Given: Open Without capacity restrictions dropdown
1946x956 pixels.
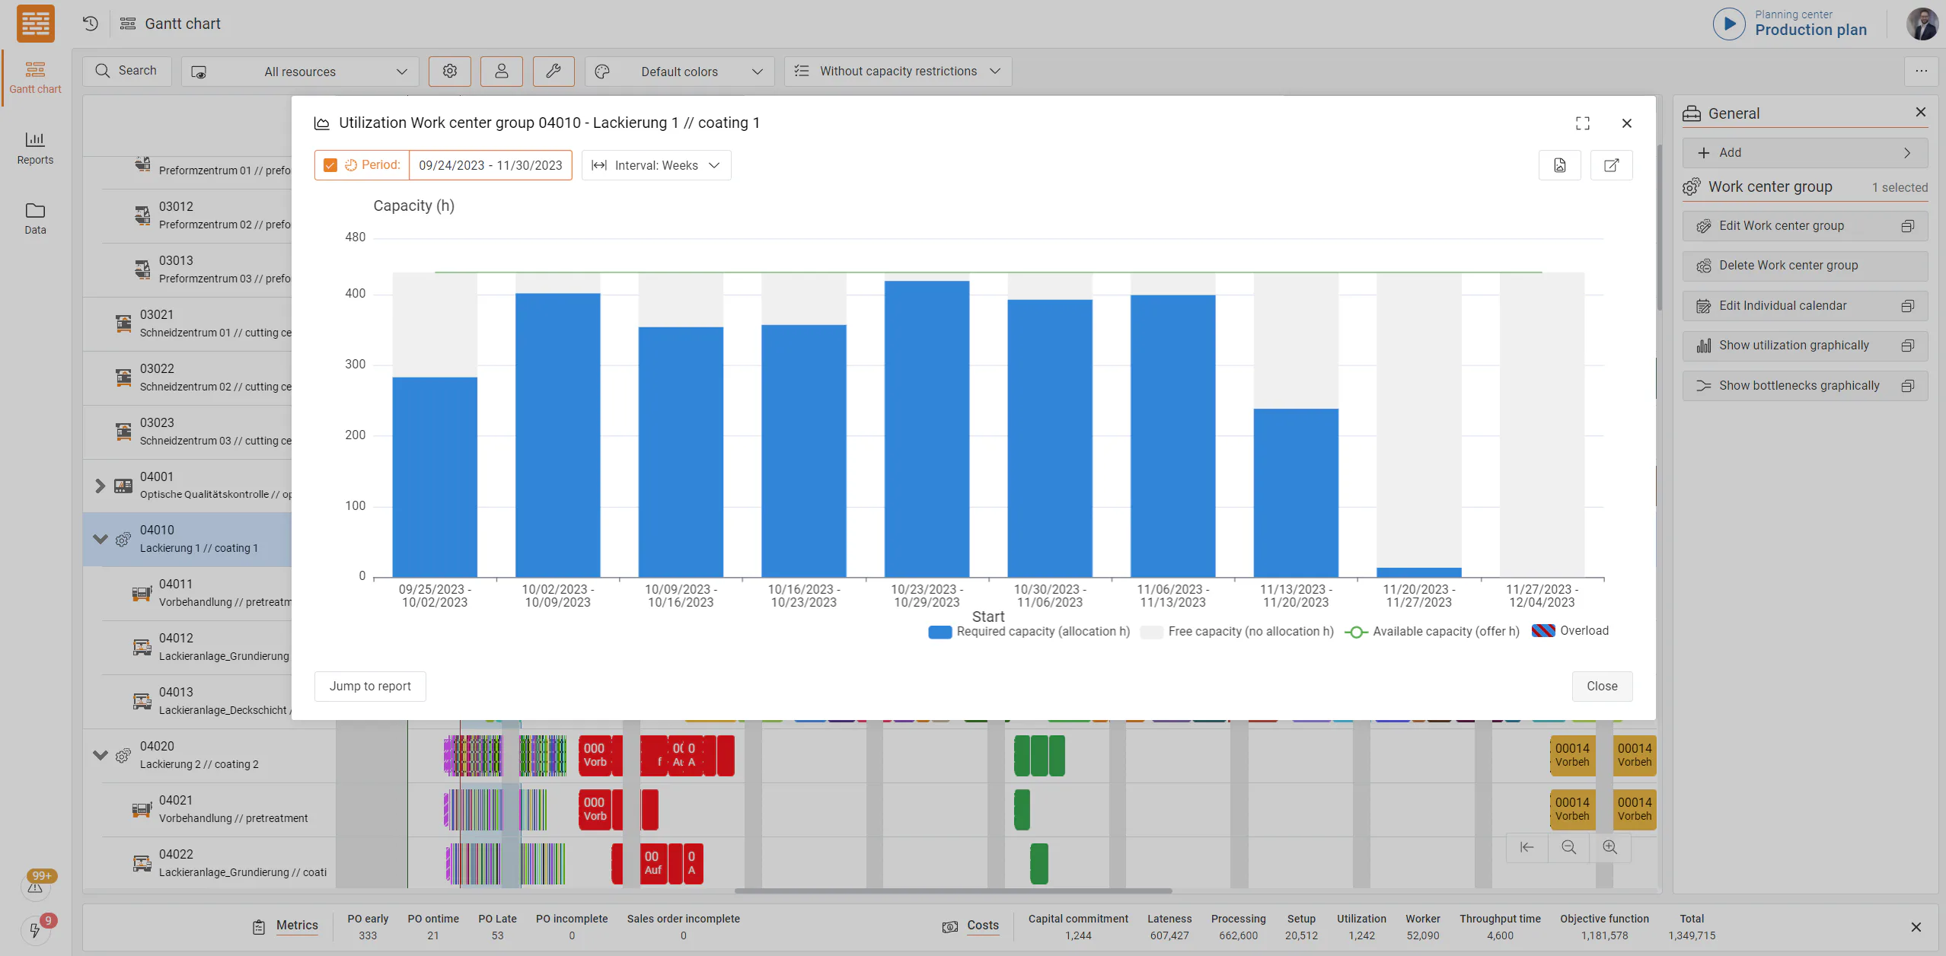Looking at the screenshot, I should (898, 71).
